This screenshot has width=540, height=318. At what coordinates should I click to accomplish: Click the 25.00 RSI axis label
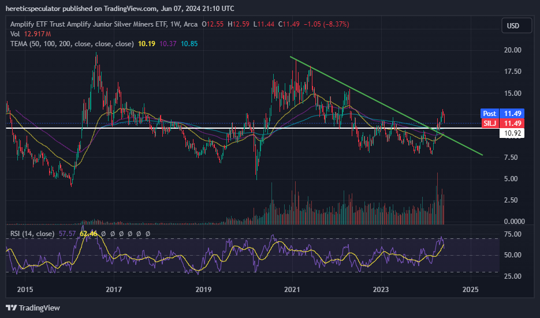pos(512,276)
